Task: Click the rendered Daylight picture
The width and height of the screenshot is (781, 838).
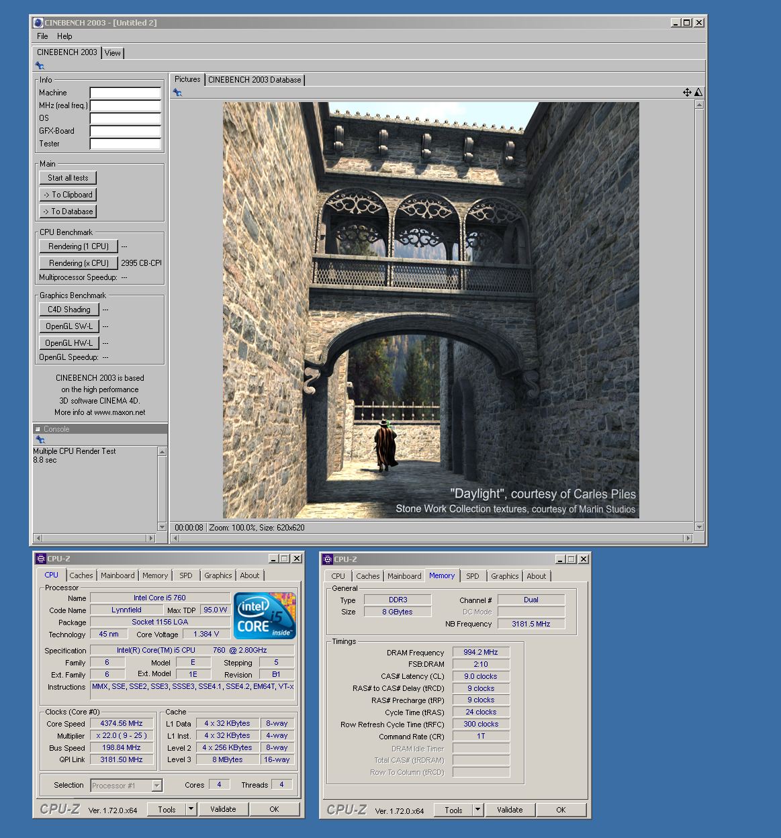Action: pyautogui.click(x=430, y=310)
